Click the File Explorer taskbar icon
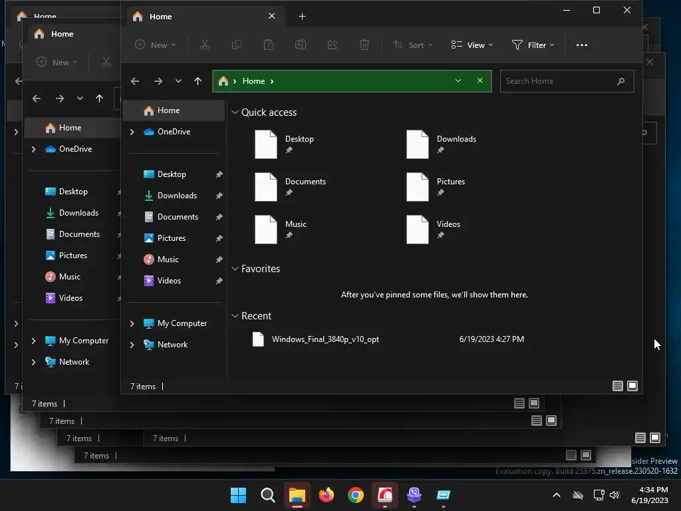The height and width of the screenshot is (511, 681). 297,495
